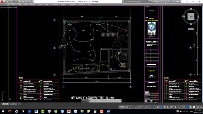Open the Parametric menu

click(72, 4)
